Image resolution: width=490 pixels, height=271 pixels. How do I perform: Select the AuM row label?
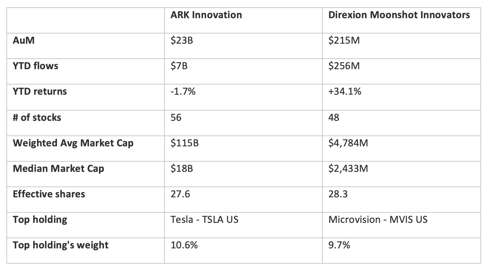click(24, 40)
